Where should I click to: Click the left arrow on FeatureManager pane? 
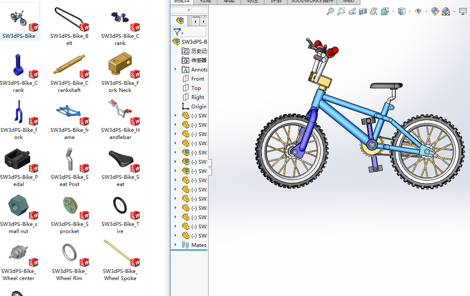click(195, 21)
